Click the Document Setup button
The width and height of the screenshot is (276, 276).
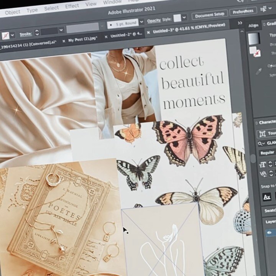point(209,15)
